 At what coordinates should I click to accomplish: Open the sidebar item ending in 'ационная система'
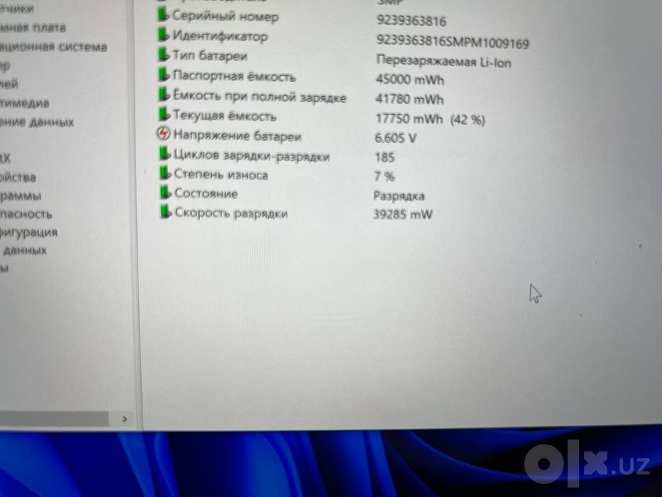point(54,46)
